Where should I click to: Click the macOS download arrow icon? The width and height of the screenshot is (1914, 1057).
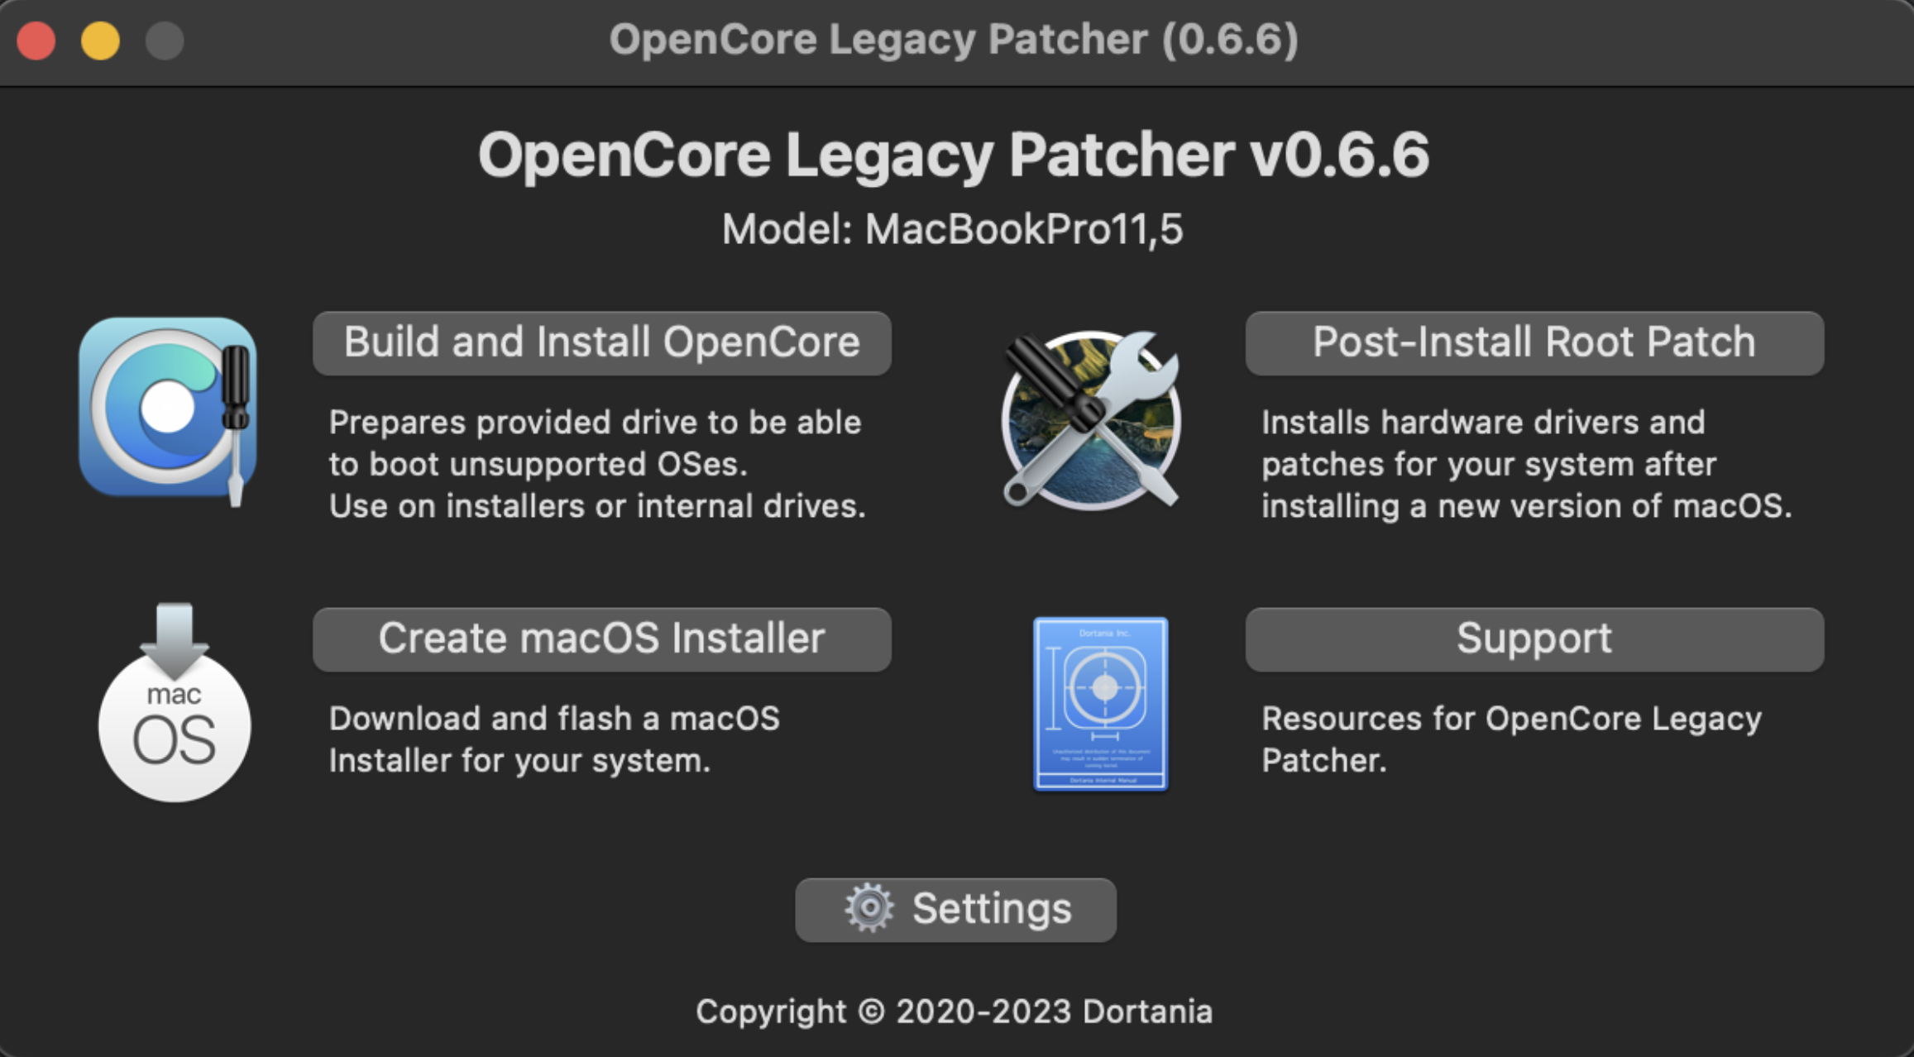pyautogui.click(x=175, y=702)
